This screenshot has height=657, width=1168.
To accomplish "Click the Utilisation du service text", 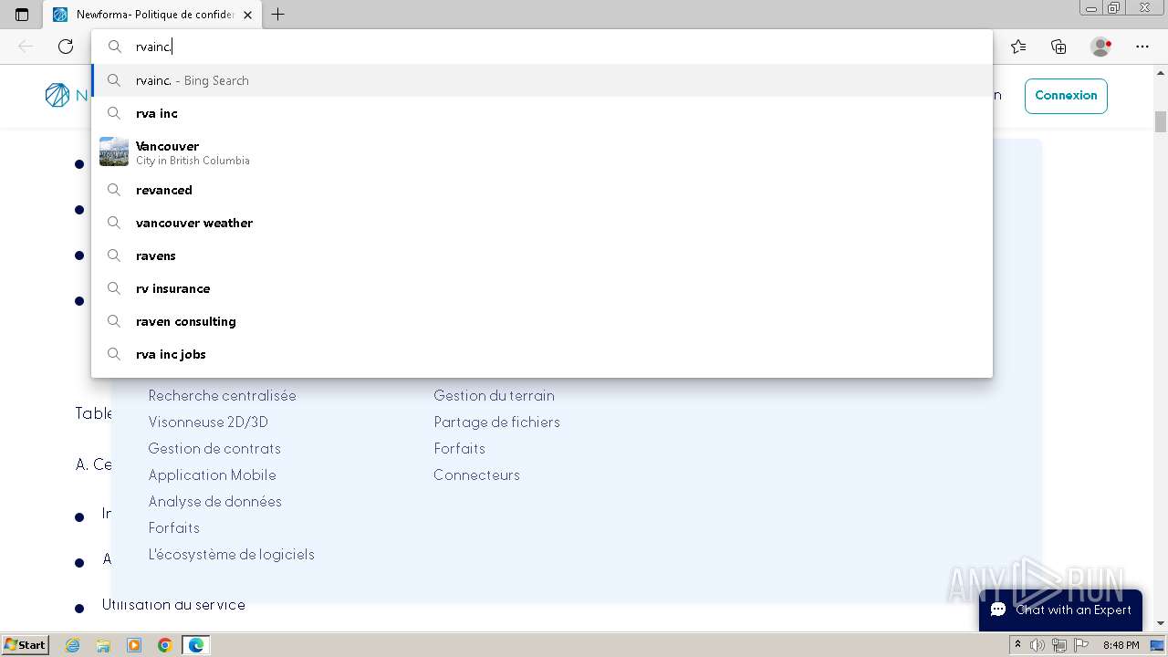I will pyautogui.click(x=173, y=604).
